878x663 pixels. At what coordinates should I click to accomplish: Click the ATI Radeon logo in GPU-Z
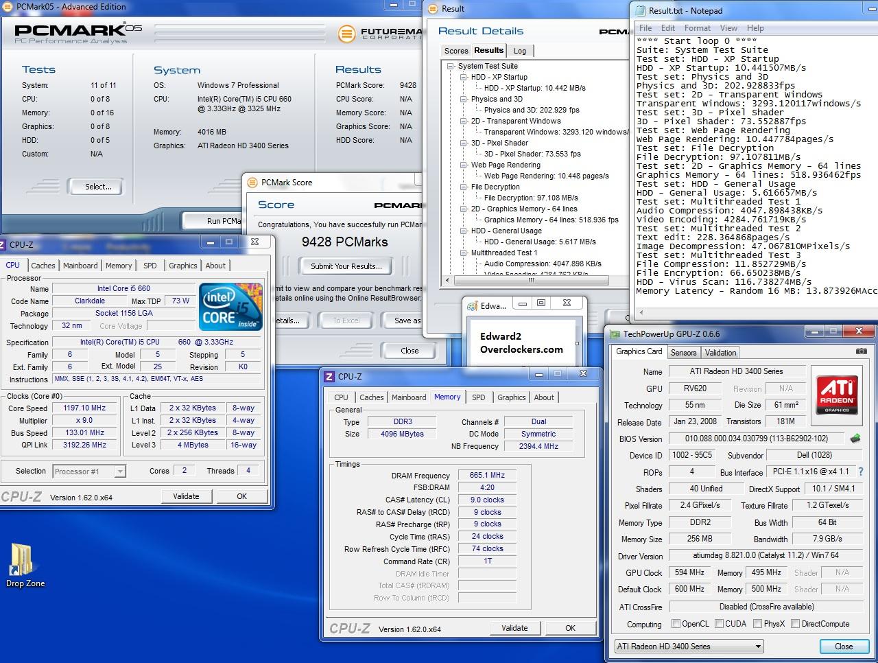tap(837, 394)
